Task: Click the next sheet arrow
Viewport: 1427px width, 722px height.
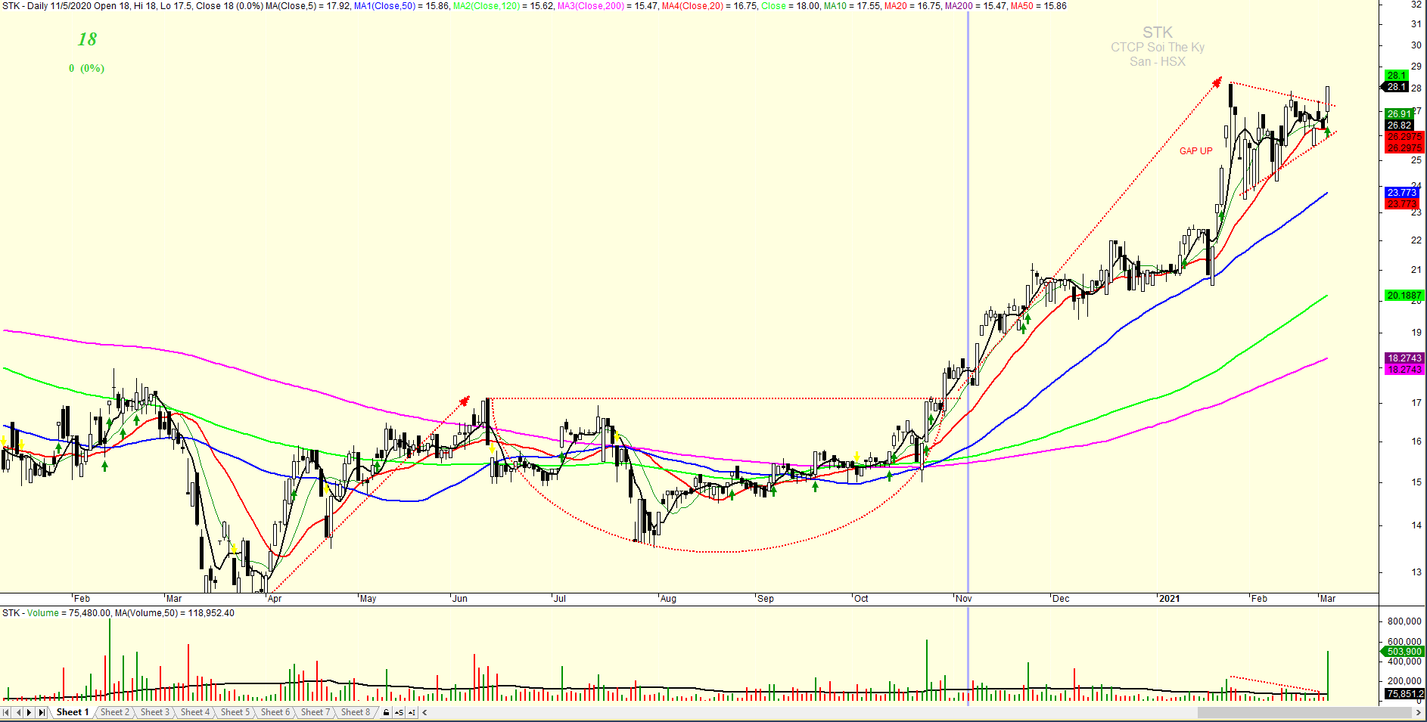Action: click(x=30, y=712)
